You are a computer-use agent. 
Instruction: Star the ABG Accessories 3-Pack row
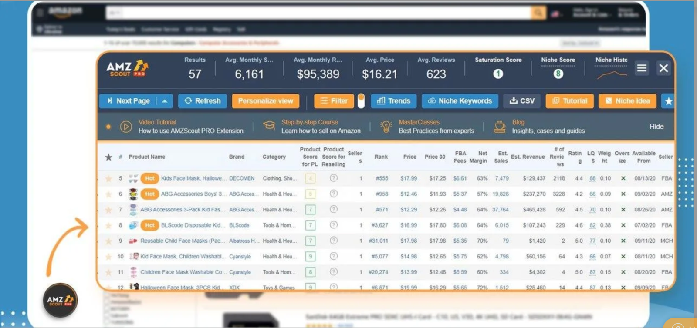pyautogui.click(x=108, y=210)
